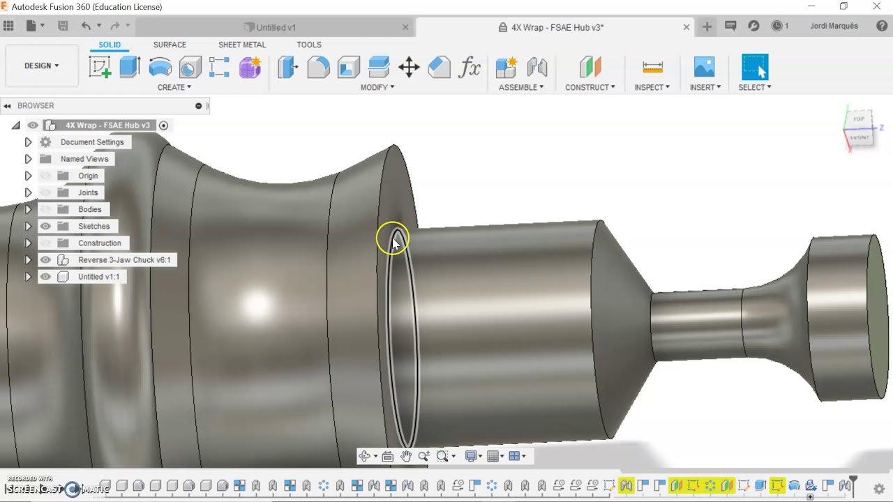Switch to the TOOLS tab

tap(309, 45)
